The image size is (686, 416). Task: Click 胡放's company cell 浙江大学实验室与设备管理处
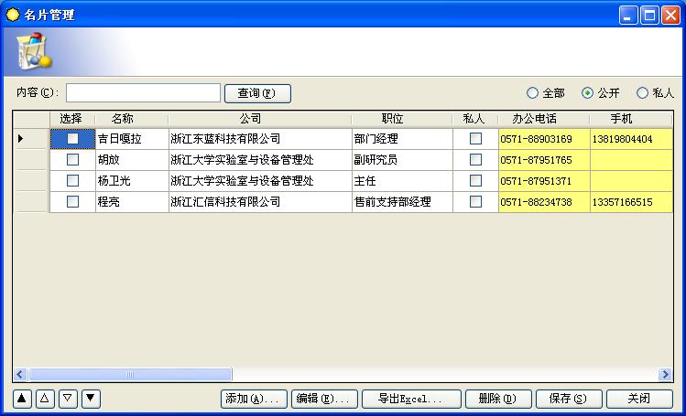click(260, 160)
